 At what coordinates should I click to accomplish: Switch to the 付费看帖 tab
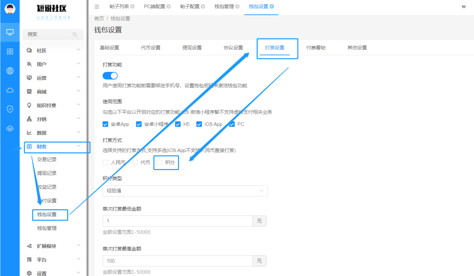(317, 48)
